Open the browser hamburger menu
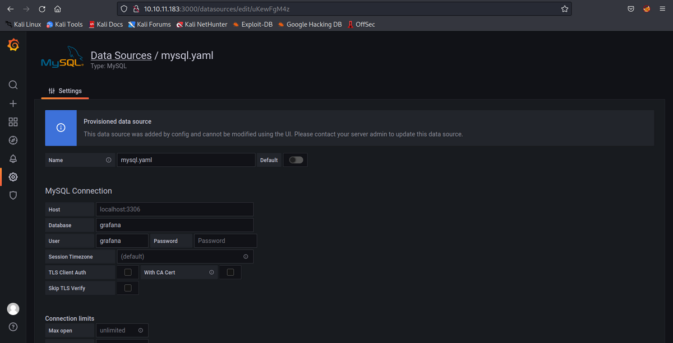This screenshot has width=673, height=343. point(662,9)
